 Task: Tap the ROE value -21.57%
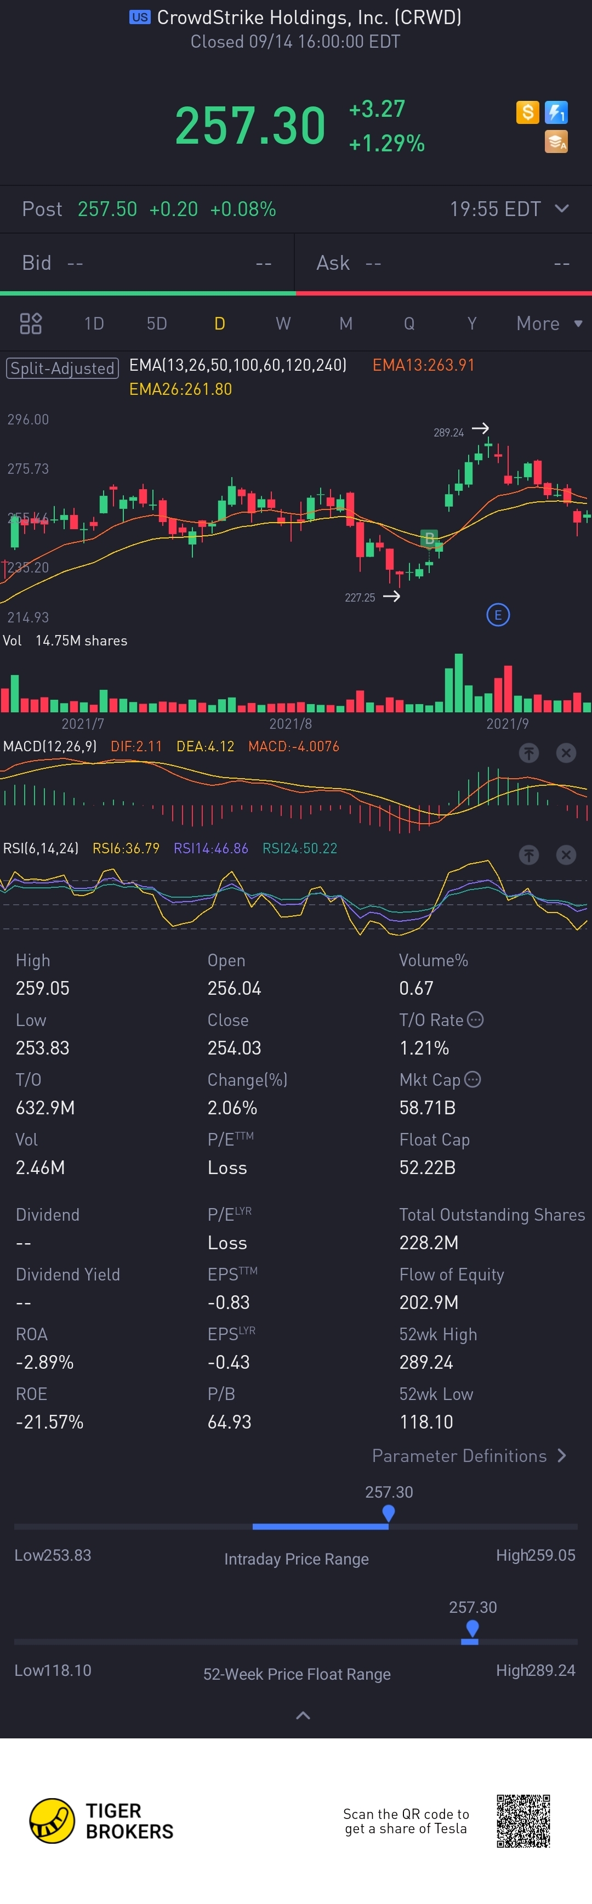pyautogui.click(x=49, y=1421)
